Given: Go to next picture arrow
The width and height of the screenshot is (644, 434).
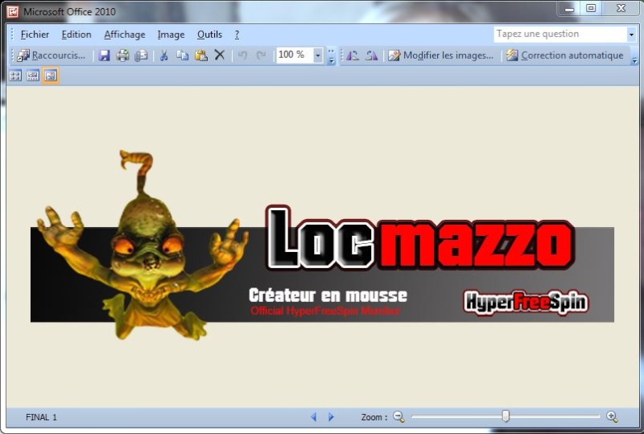Looking at the screenshot, I should click(x=331, y=417).
